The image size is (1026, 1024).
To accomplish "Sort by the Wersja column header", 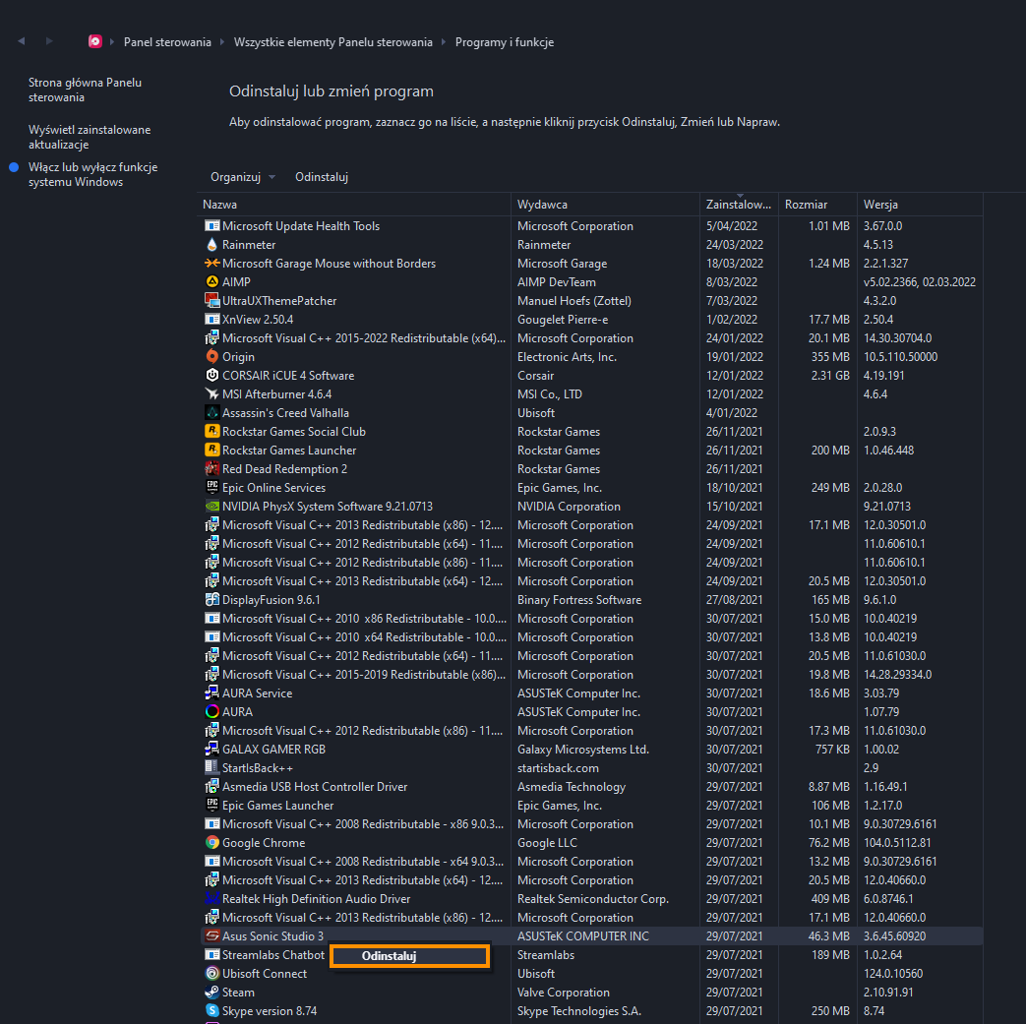I will [920, 205].
